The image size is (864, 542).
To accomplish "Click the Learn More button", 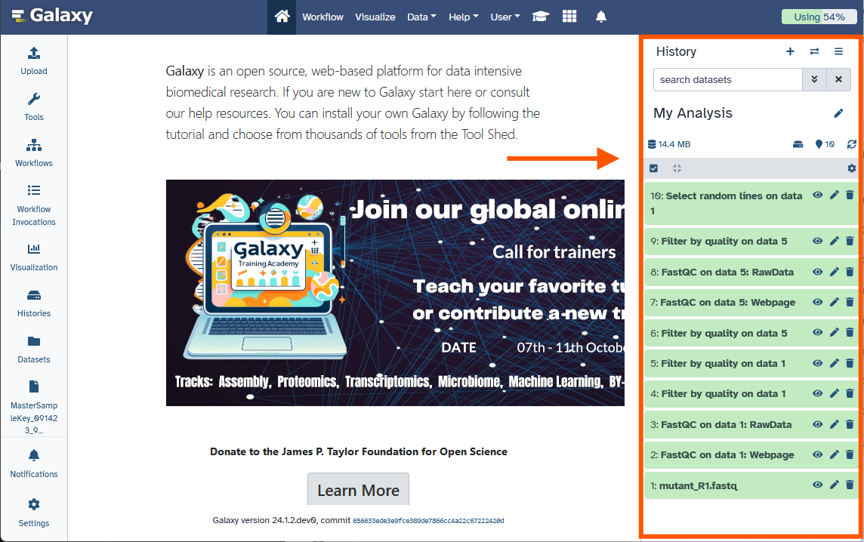I will (x=358, y=489).
